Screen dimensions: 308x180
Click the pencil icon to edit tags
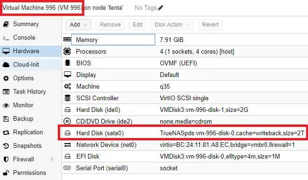[x=160, y=7]
